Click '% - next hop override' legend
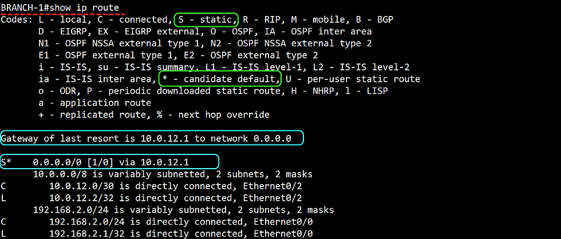Image resolution: width=561 pixels, height=239 pixels. [213, 115]
